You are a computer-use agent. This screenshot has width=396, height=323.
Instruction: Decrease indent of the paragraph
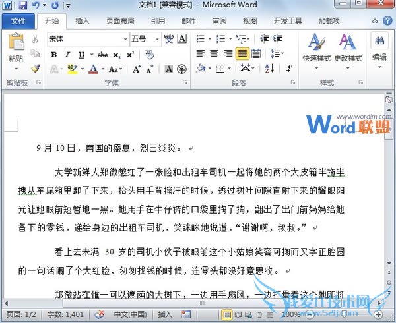tap(265, 39)
